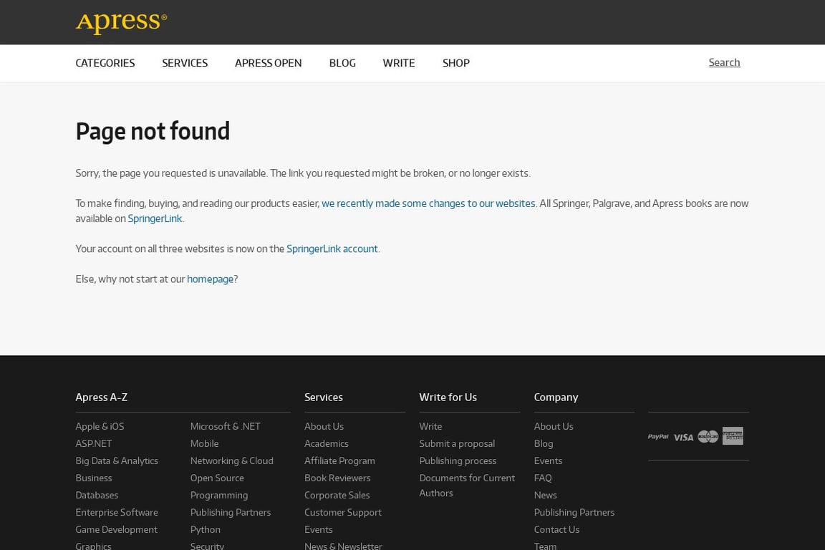Open ASP.NET footer link

(94, 444)
